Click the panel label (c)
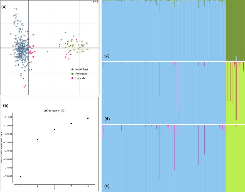Viewport: 245px width, 192px height. (x=107, y=56)
